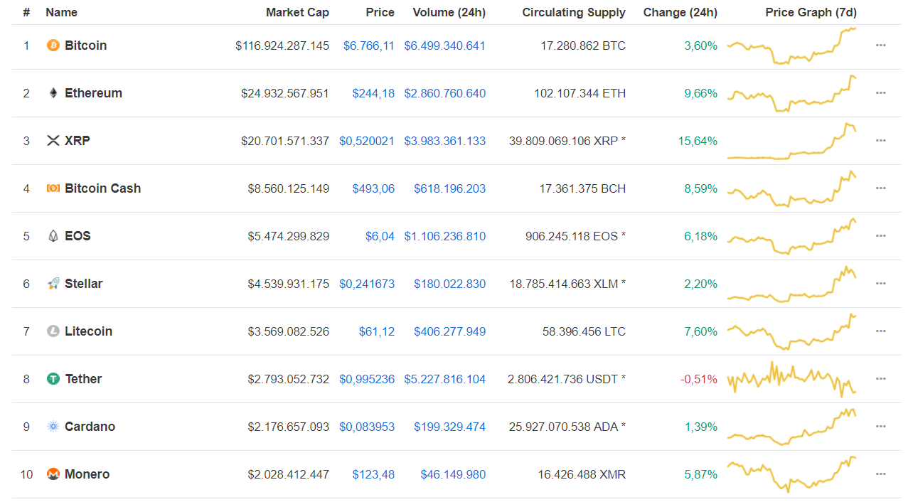Click XRP price $0,520021
Viewport: 913px width, 502px height.
tap(367, 141)
